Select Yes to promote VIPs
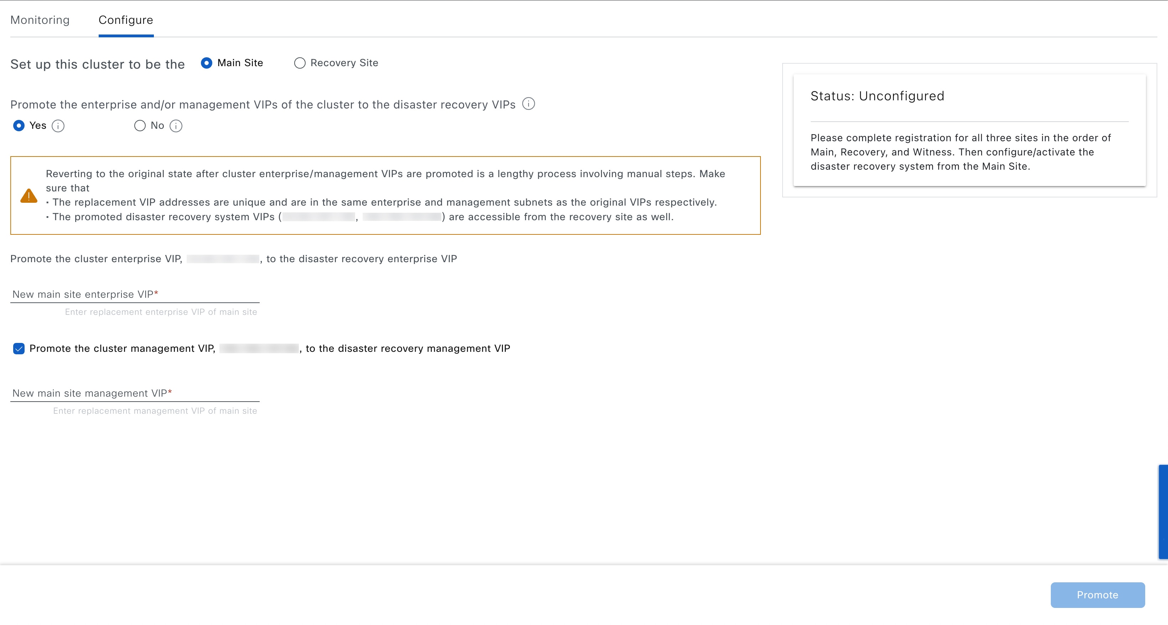Image resolution: width=1168 pixels, height=625 pixels. click(19, 126)
